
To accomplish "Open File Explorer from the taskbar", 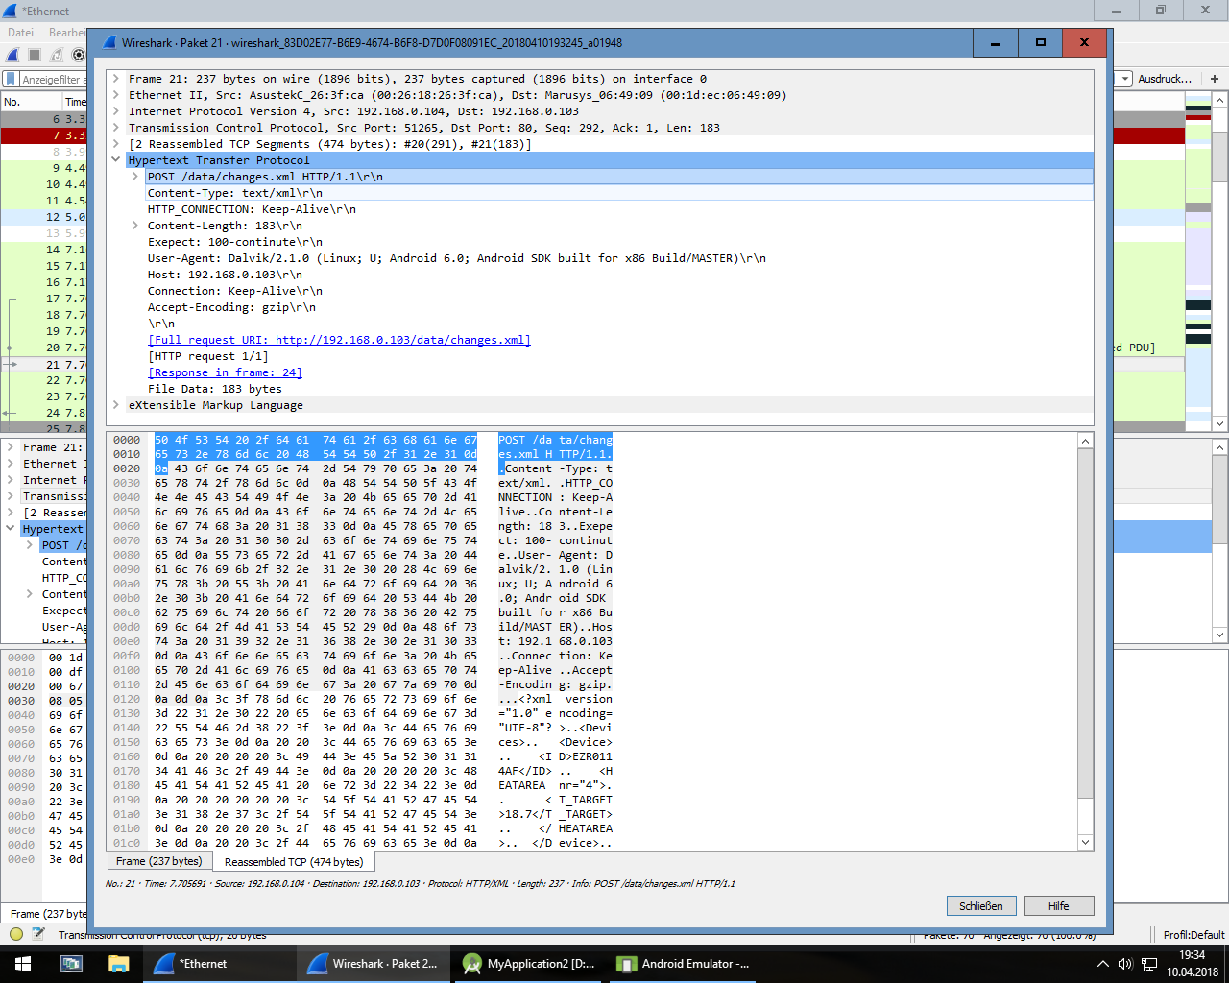I will (118, 964).
